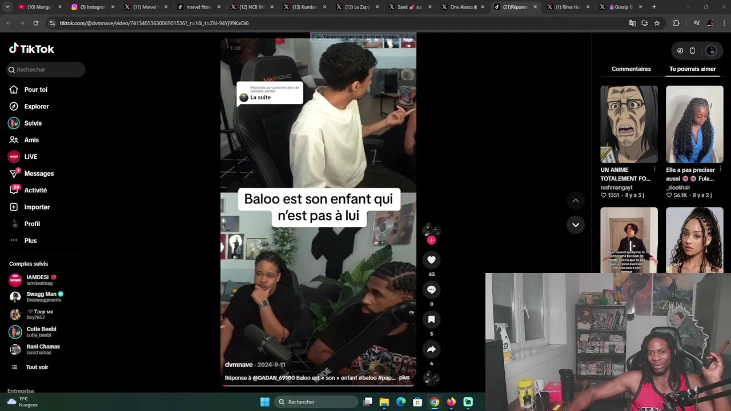Open third recommended video thumbnail with caption overlay
Image resolution: width=731 pixels, height=411 pixels.
629,240
